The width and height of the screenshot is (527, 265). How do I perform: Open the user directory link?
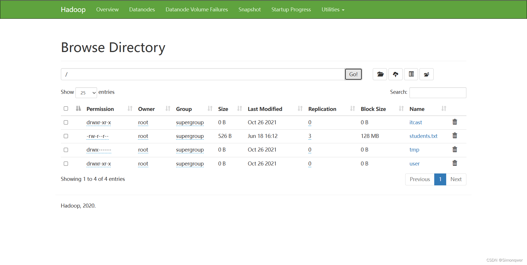[415, 163]
